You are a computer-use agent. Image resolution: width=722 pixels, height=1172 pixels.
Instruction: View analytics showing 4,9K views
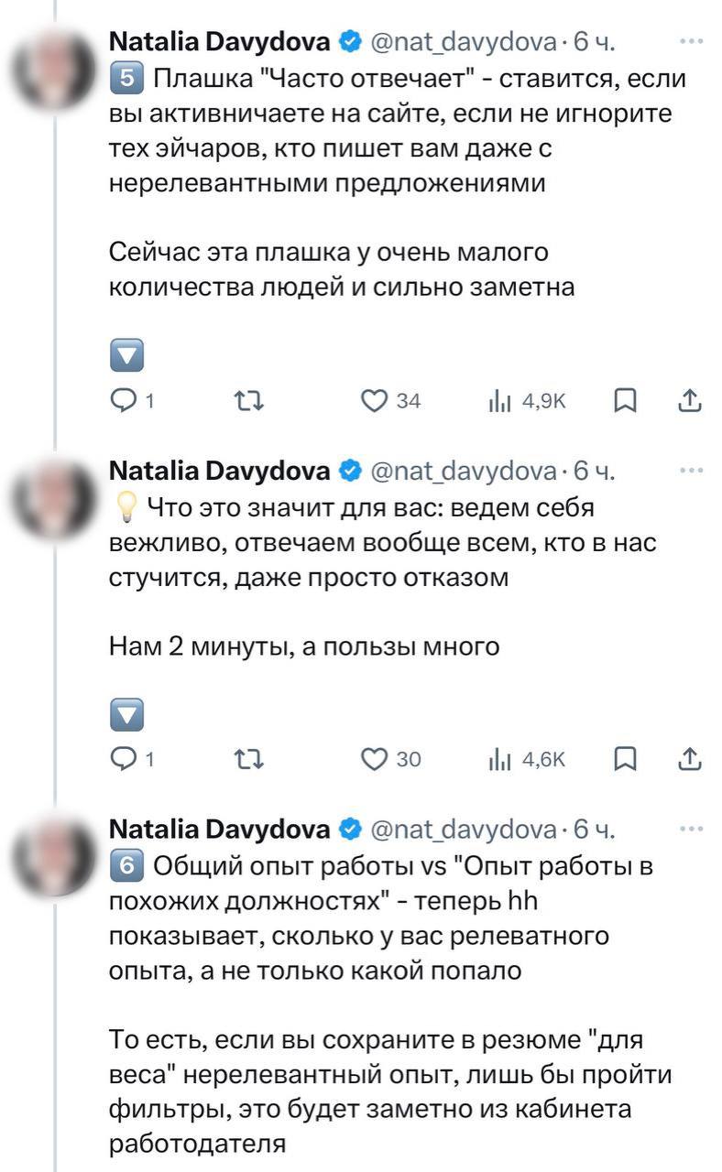[x=499, y=400]
